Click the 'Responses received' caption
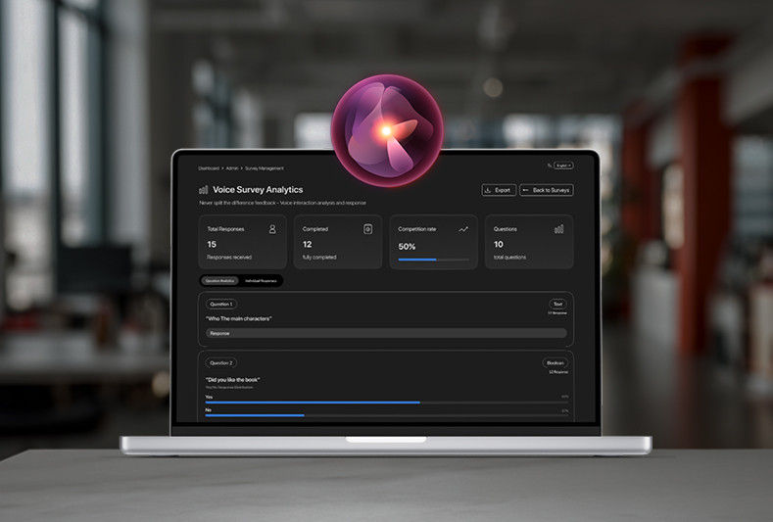The width and height of the screenshot is (773, 522). pyautogui.click(x=229, y=258)
